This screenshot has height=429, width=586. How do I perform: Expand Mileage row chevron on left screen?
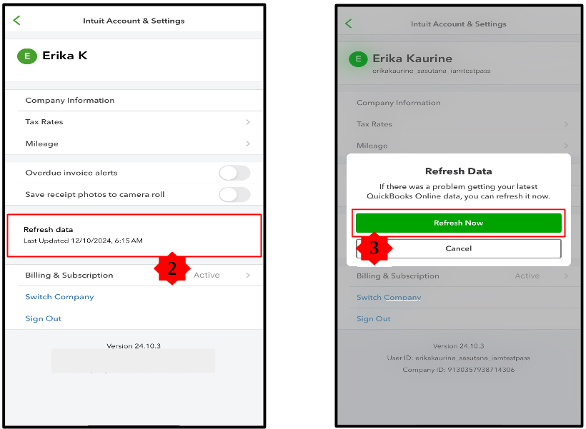(248, 143)
